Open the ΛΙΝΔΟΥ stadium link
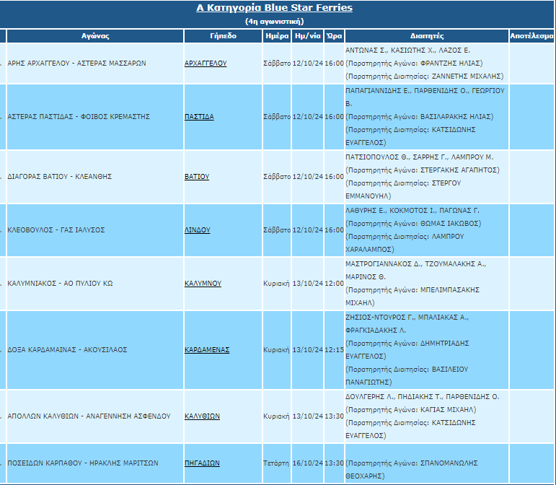This screenshot has width=556, height=485. point(197,230)
